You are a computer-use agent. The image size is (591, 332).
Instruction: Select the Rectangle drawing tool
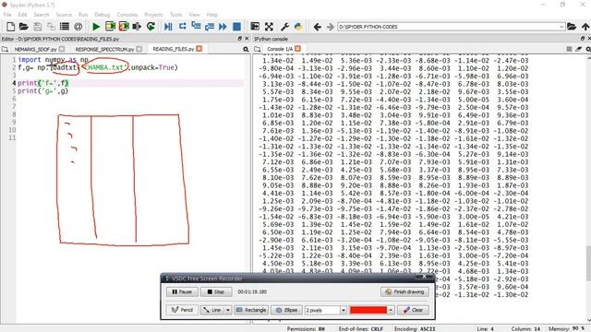coord(251,310)
